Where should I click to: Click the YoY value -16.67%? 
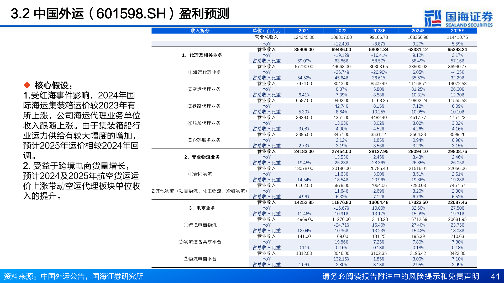341,208
